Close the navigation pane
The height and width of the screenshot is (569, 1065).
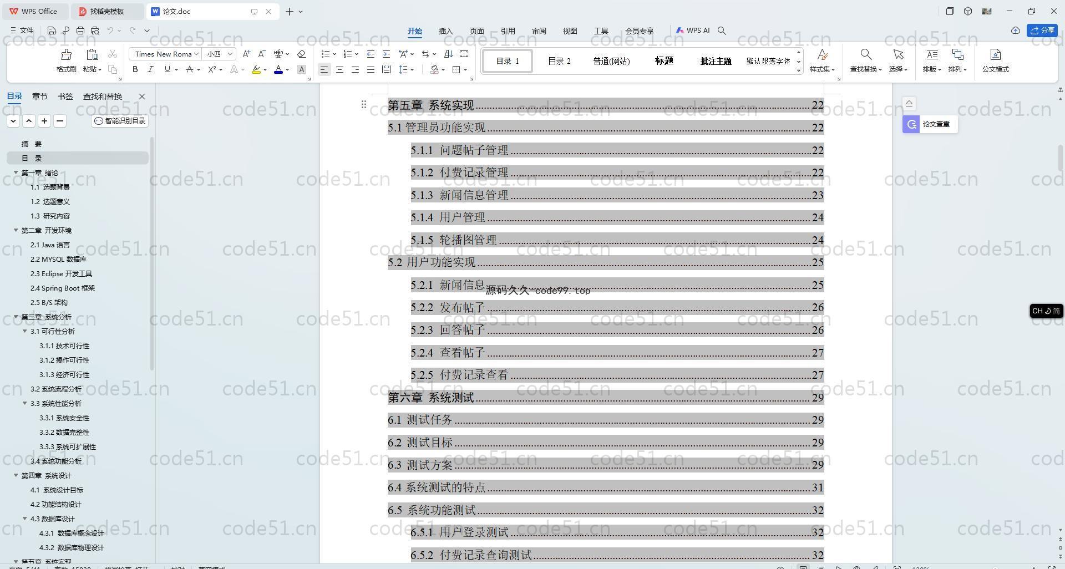tap(142, 96)
